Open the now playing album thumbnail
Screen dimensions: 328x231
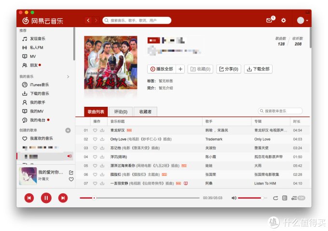[x=28, y=176]
